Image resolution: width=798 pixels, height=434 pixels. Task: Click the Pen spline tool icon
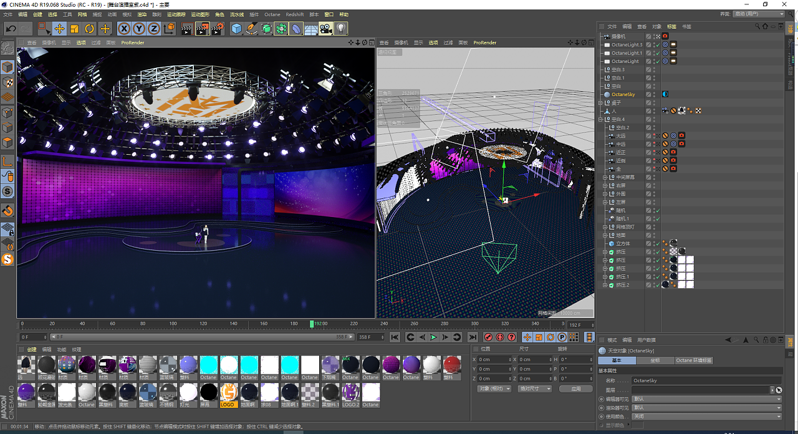pos(251,29)
